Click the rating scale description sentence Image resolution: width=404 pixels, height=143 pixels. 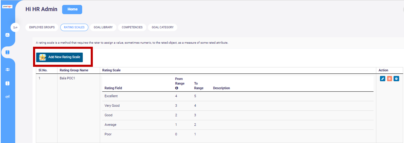point(132,43)
